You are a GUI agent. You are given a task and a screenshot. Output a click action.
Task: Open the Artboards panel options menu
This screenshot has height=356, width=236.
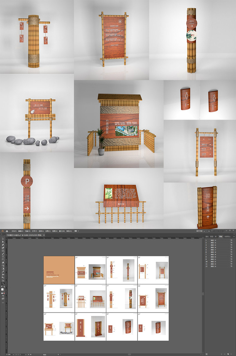(x=234, y=236)
